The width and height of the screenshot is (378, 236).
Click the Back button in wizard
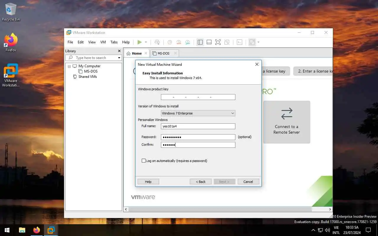(201, 182)
